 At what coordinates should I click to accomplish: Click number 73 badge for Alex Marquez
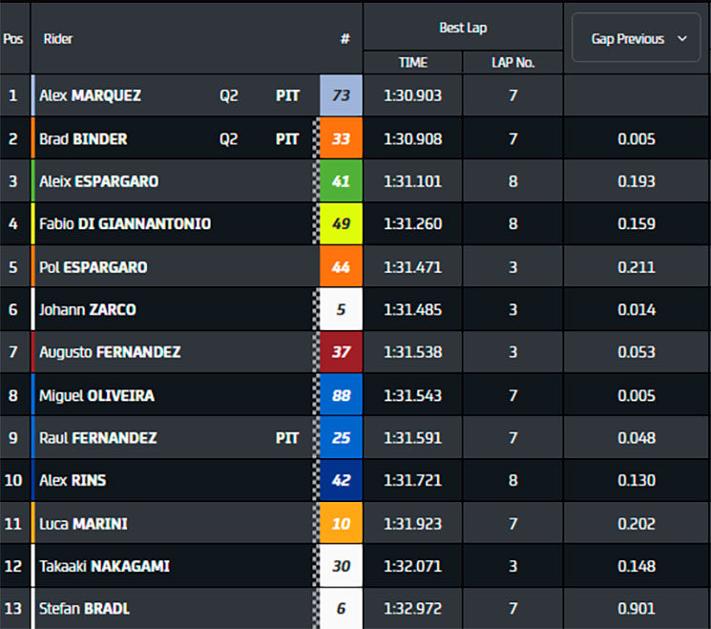(341, 95)
